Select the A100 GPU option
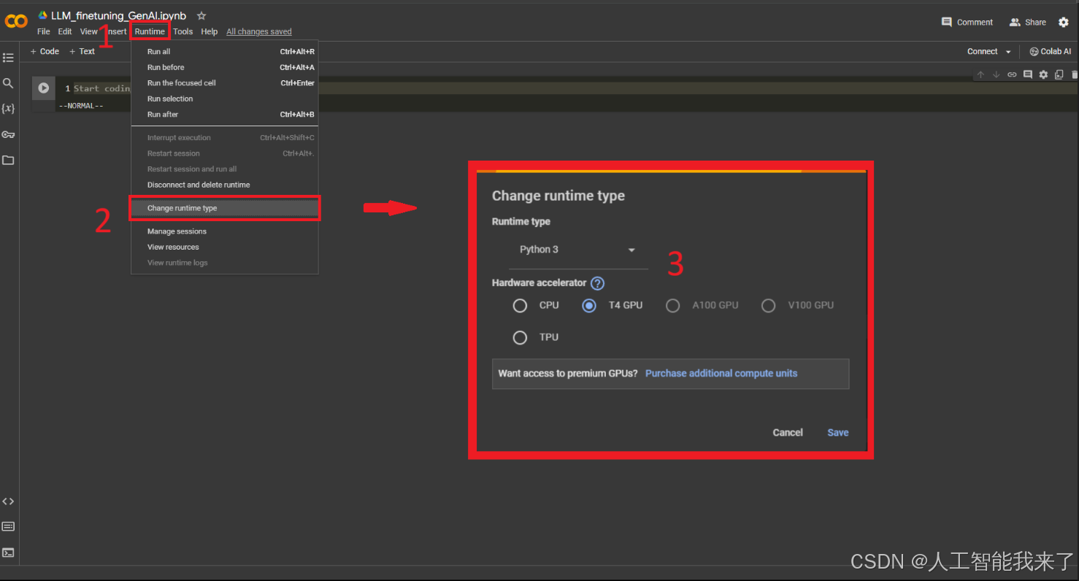Image resolution: width=1079 pixels, height=581 pixels. tap(672, 306)
